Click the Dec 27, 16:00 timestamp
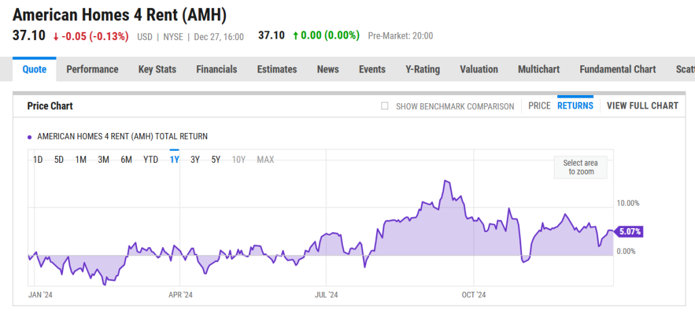The height and width of the screenshot is (317, 695). coord(219,37)
